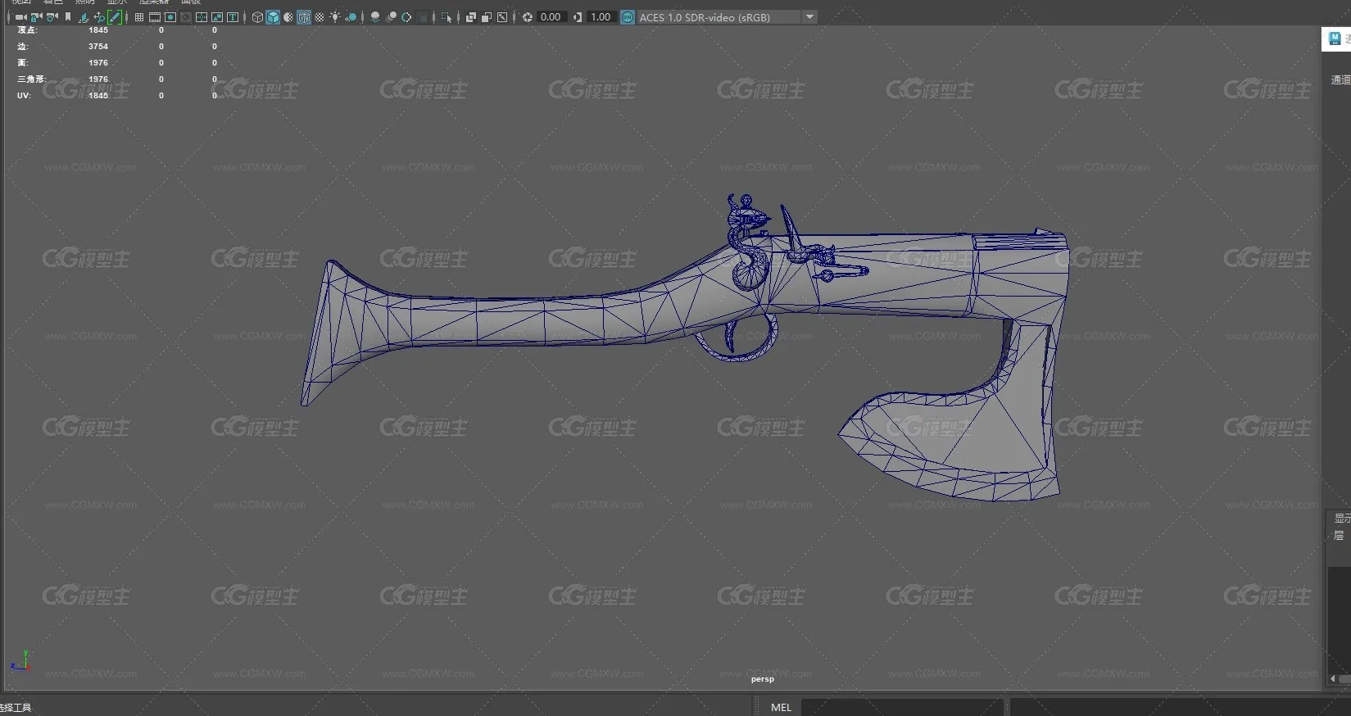The image size is (1351, 716).
Task: Click the right panel scroll left arrow
Action: [x=1333, y=678]
